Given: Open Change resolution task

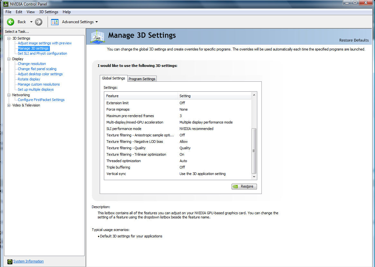Looking at the screenshot, I should pos(32,64).
